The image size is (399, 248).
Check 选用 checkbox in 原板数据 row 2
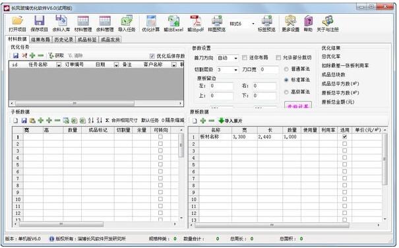click(344, 144)
